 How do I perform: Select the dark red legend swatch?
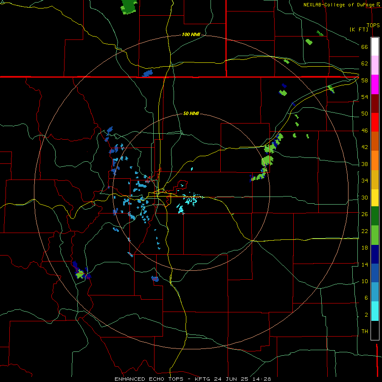click(x=375, y=104)
